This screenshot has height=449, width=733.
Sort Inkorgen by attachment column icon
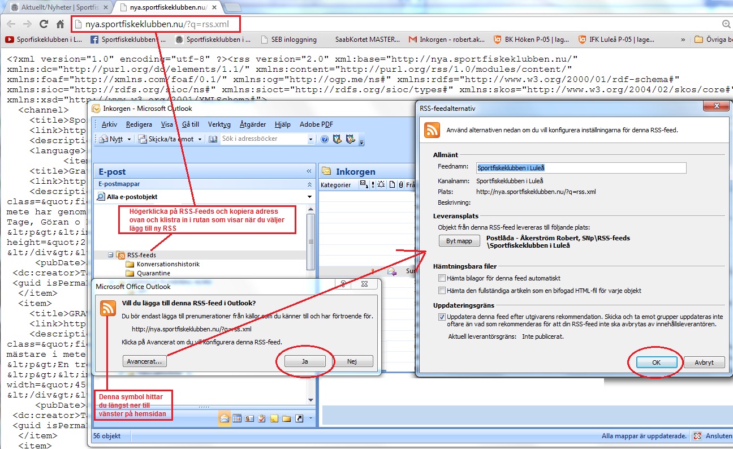pyautogui.click(x=400, y=185)
